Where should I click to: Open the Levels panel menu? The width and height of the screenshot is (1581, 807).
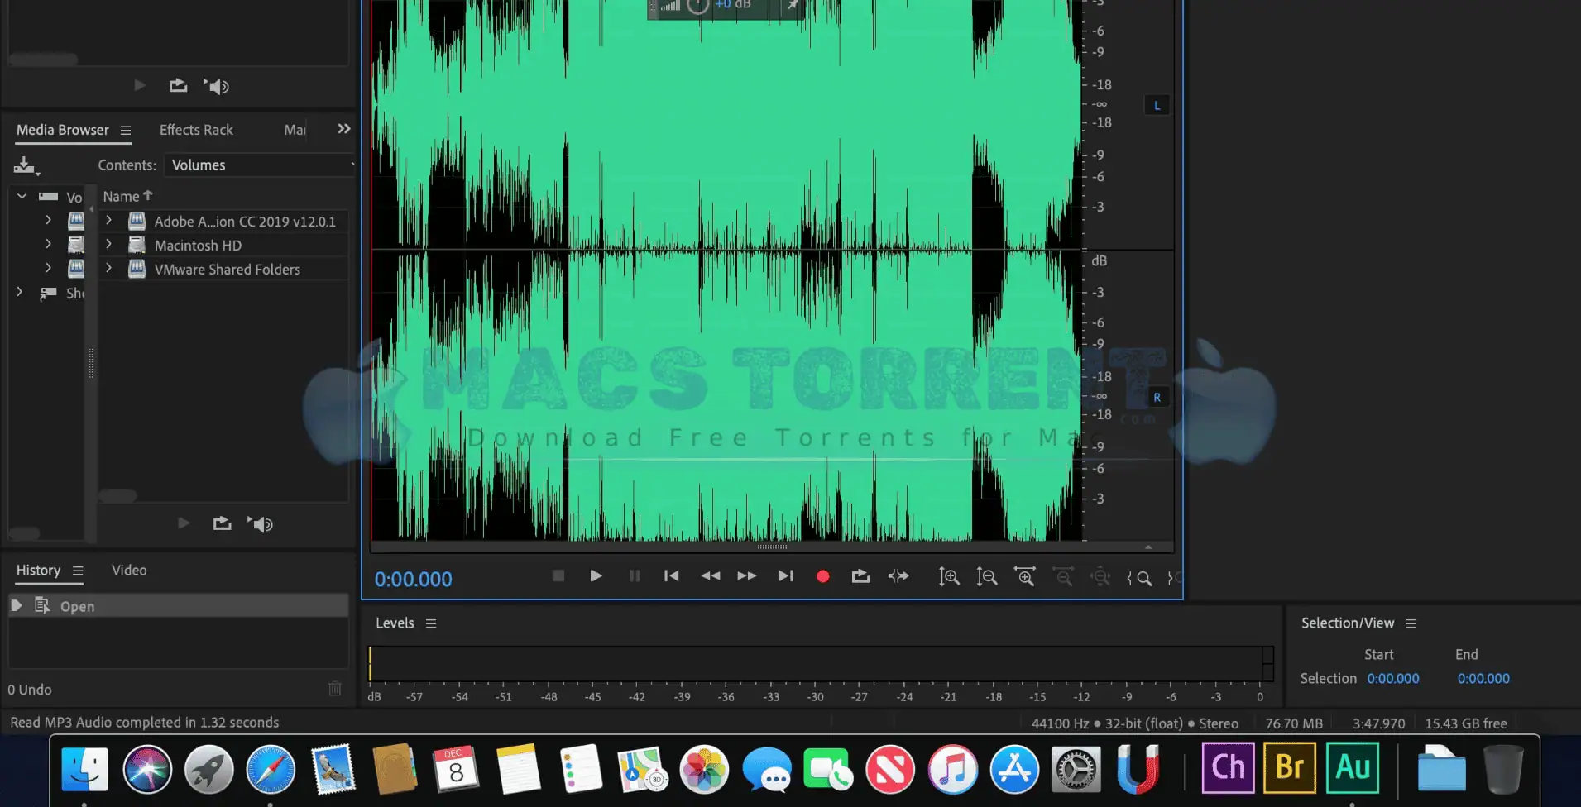point(431,623)
